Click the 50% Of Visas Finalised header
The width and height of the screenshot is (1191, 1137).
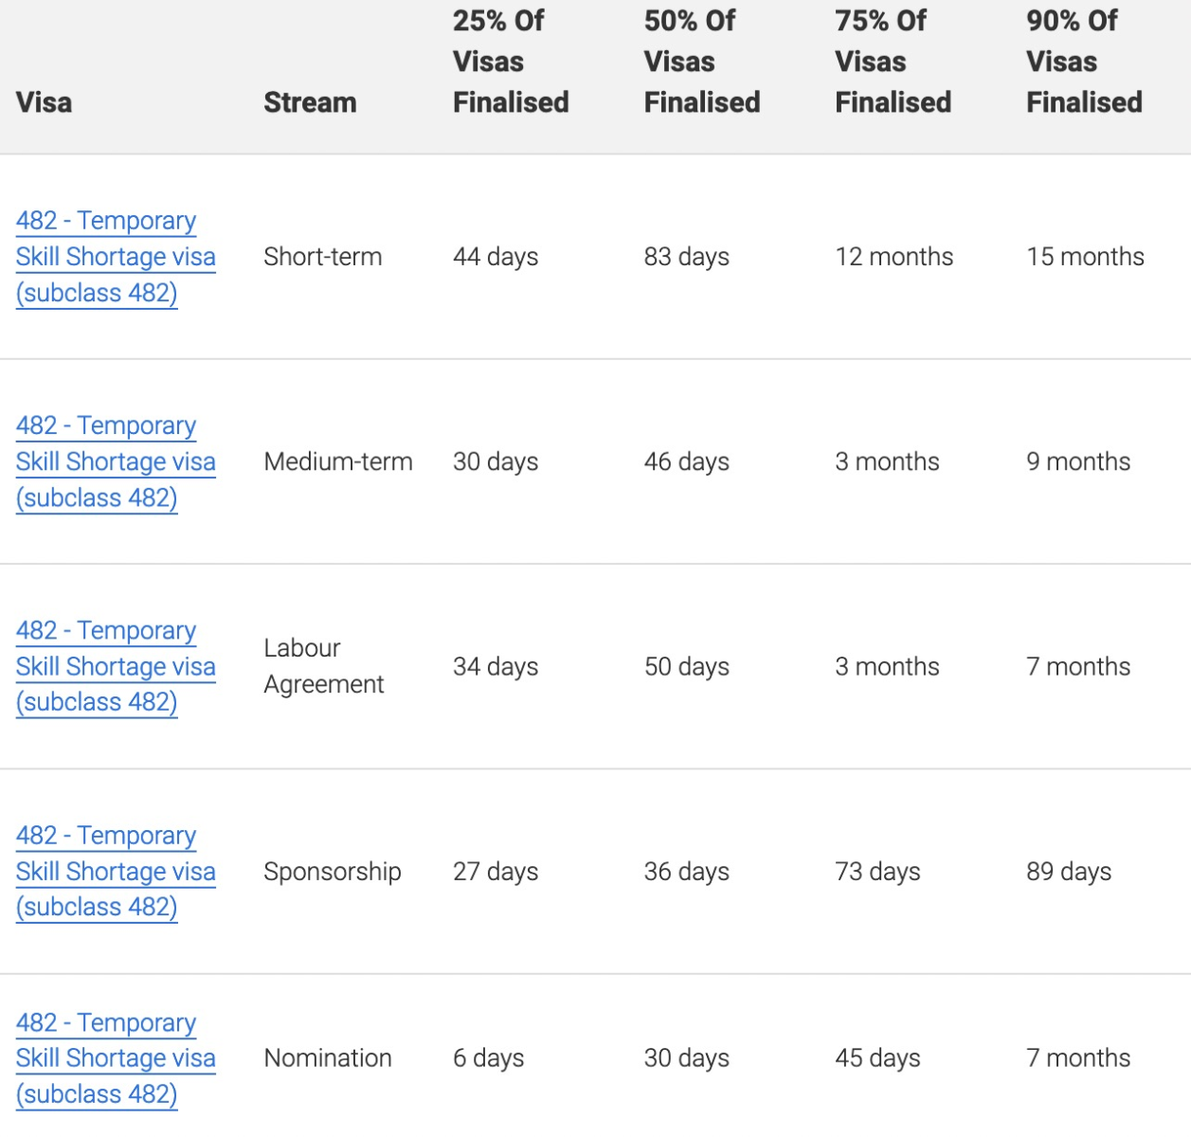(x=701, y=62)
